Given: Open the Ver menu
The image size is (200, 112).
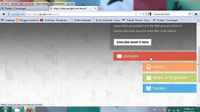Looking at the screenshot, I should pyautogui.click(x=21, y=4).
